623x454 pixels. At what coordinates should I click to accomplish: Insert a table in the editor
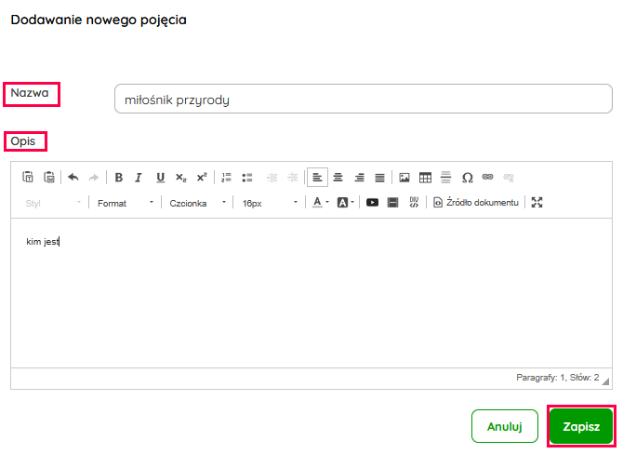pos(425,177)
